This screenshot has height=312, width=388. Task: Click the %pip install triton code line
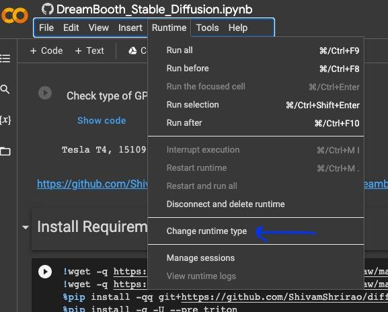pyautogui.click(x=150, y=309)
